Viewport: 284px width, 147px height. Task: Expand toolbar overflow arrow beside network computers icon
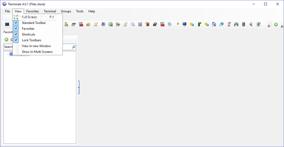[269, 26]
